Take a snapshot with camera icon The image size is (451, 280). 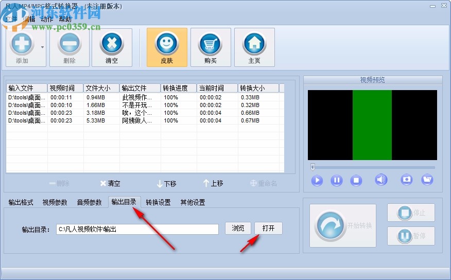pyautogui.click(x=406, y=180)
